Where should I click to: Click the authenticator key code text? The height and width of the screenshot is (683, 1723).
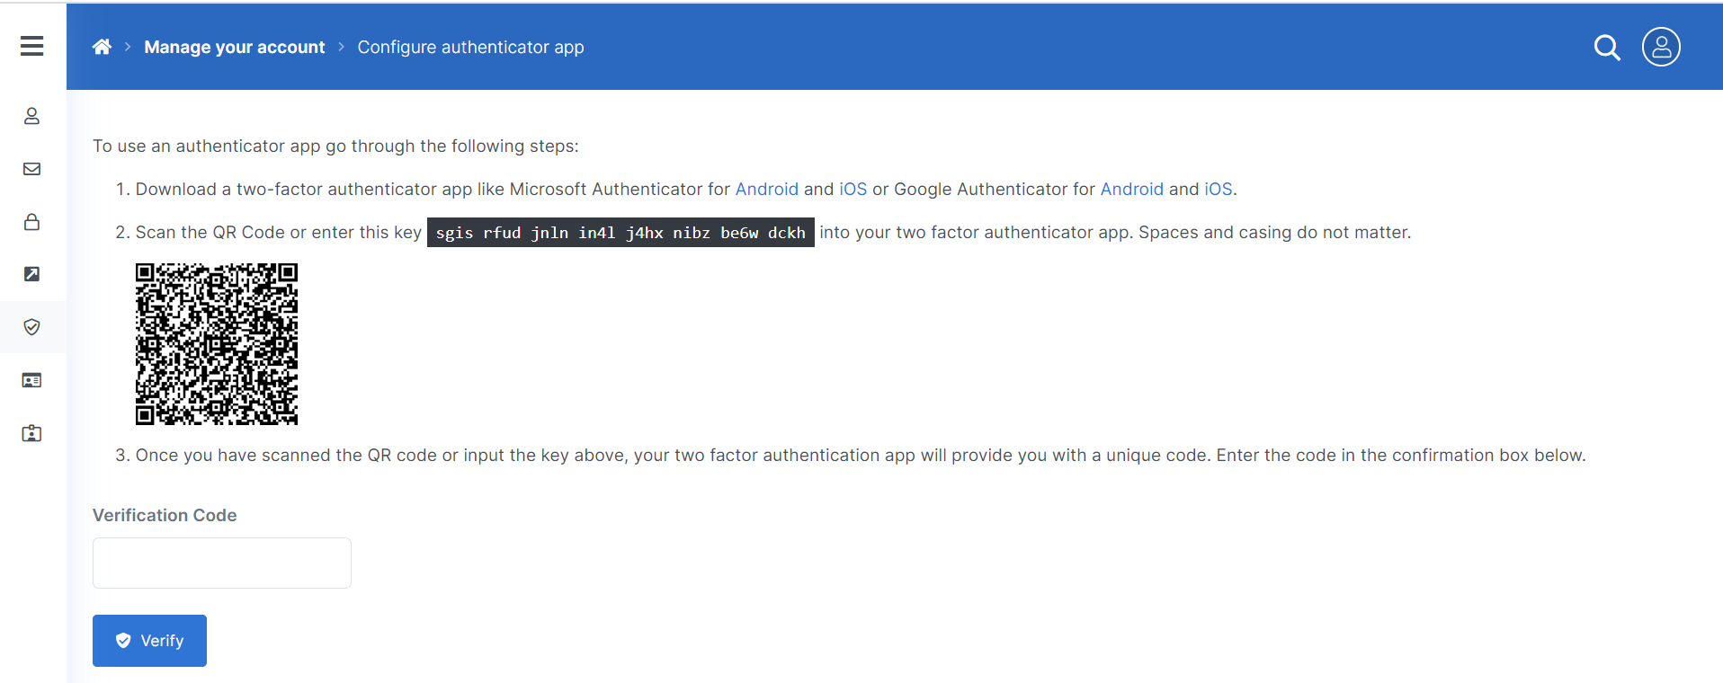pos(620,233)
